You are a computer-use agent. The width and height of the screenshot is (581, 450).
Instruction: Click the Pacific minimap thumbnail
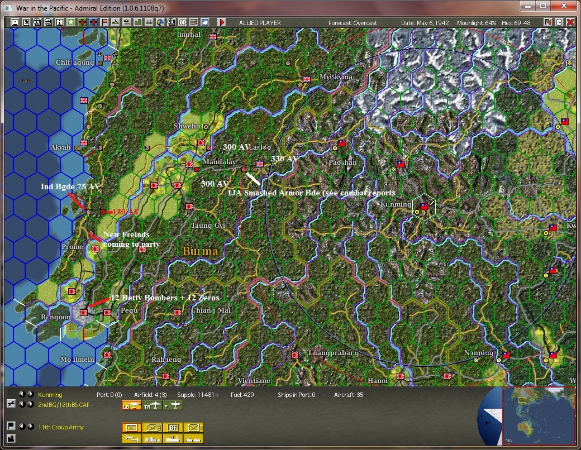[x=539, y=415]
